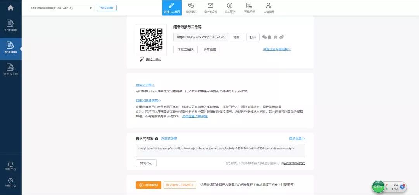Switch to 微信发送 tab
419x195 pixels.
point(191,8)
